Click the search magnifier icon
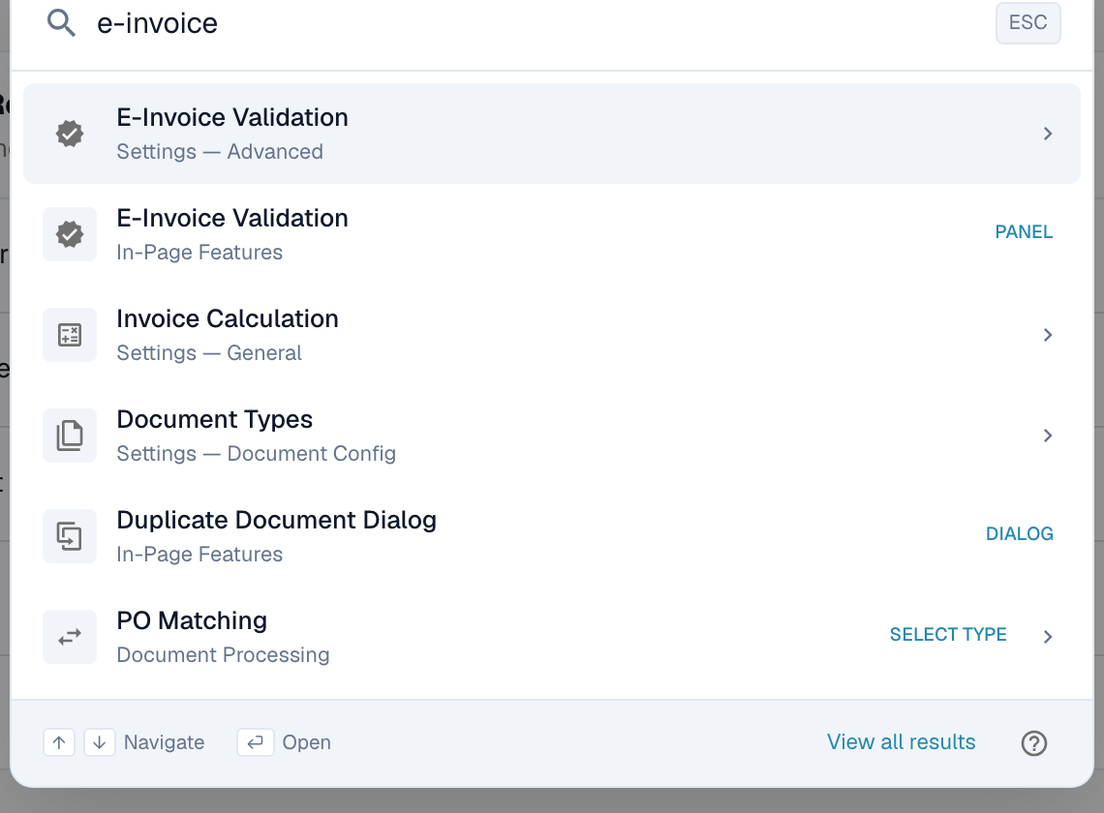This screenshot has height=813, width=1104. pos(61,23)
